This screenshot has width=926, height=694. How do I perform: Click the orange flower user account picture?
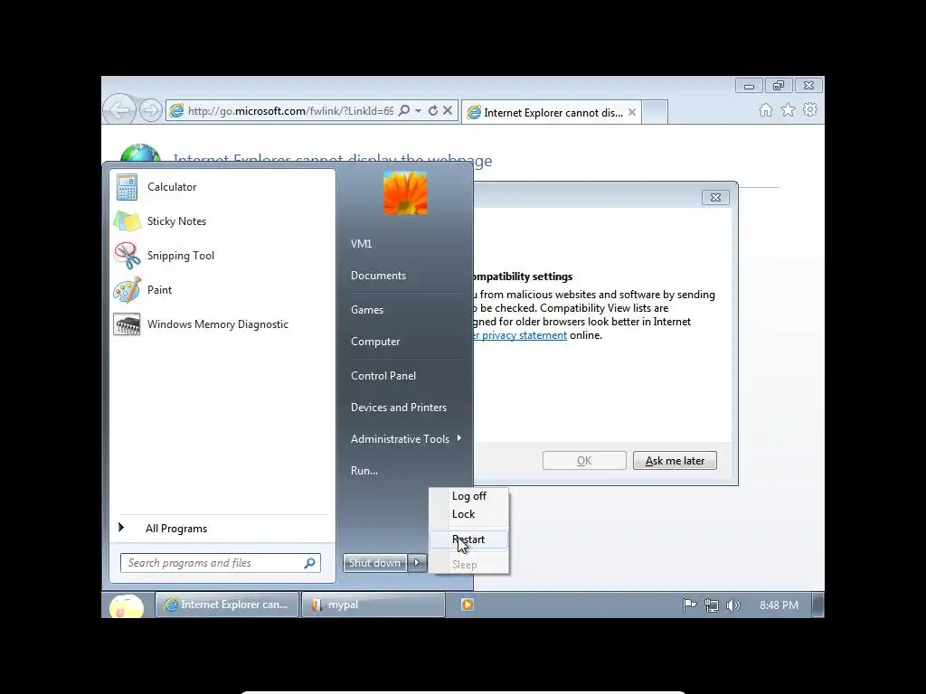coord(405,193)
